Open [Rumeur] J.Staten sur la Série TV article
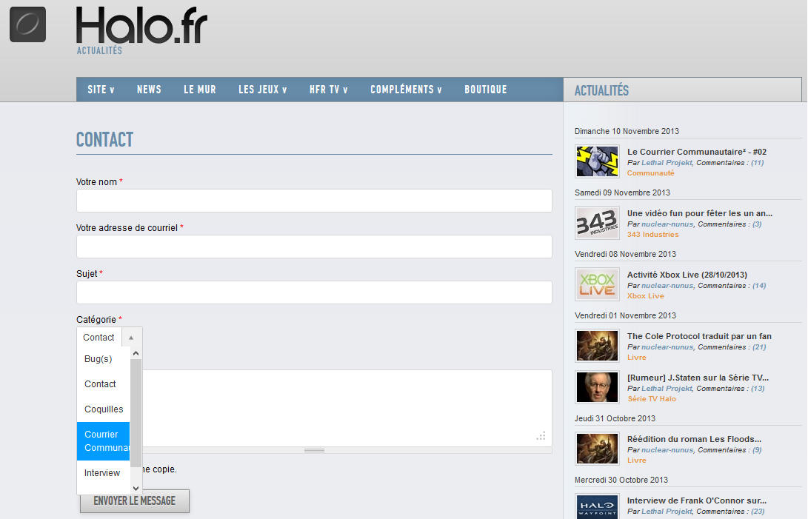This screenshot has height=519, width=808. coord(698,378)
